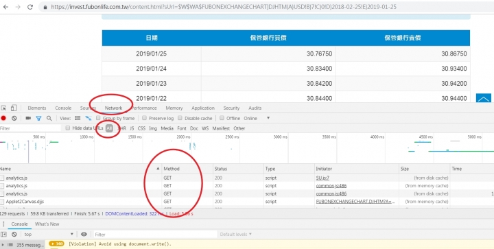494x249 pixels.
Task: Tick the Offline checkbox
Action: coord(222,118)
